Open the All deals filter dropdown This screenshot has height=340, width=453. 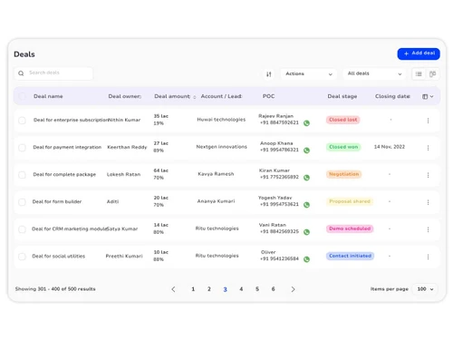point(374,73)
